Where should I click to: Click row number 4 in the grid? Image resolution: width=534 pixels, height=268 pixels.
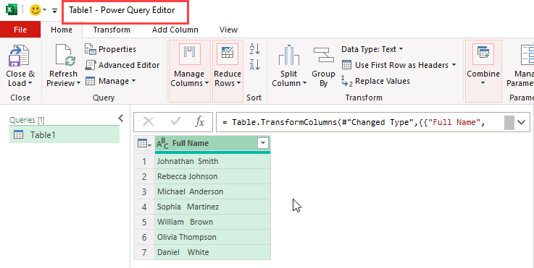[144, 207]
